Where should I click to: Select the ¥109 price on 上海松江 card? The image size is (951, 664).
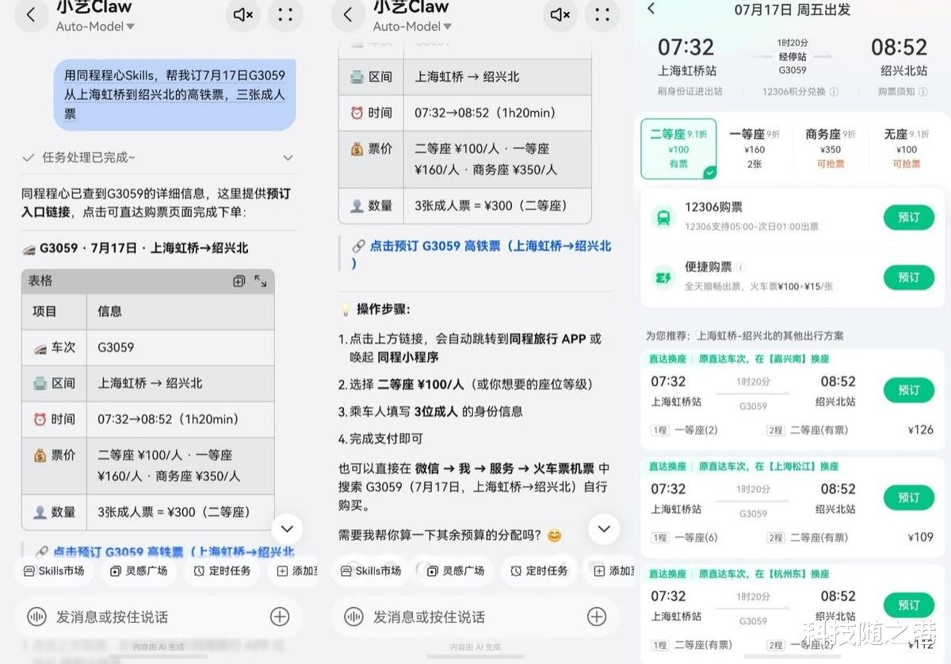coord(921,537)
